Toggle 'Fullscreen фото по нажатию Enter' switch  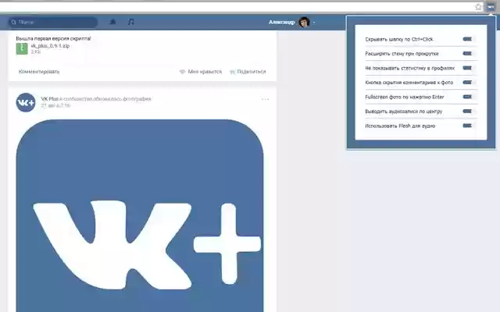coord(469,97)
